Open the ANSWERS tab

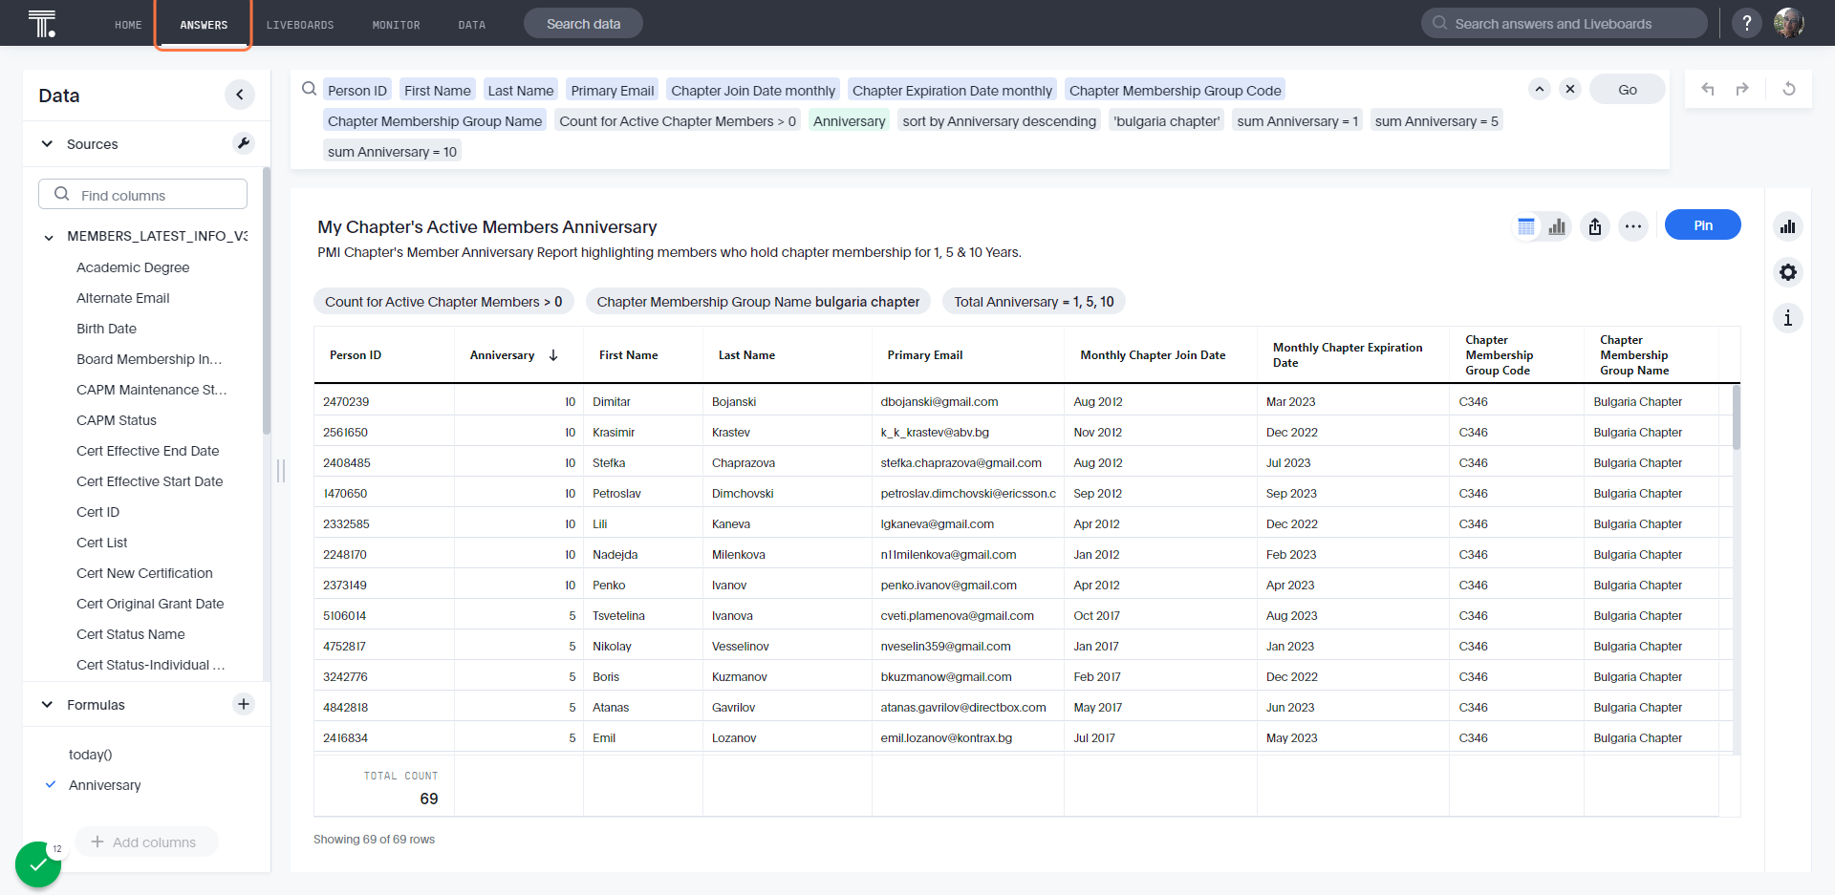click(x=204, y=25)
